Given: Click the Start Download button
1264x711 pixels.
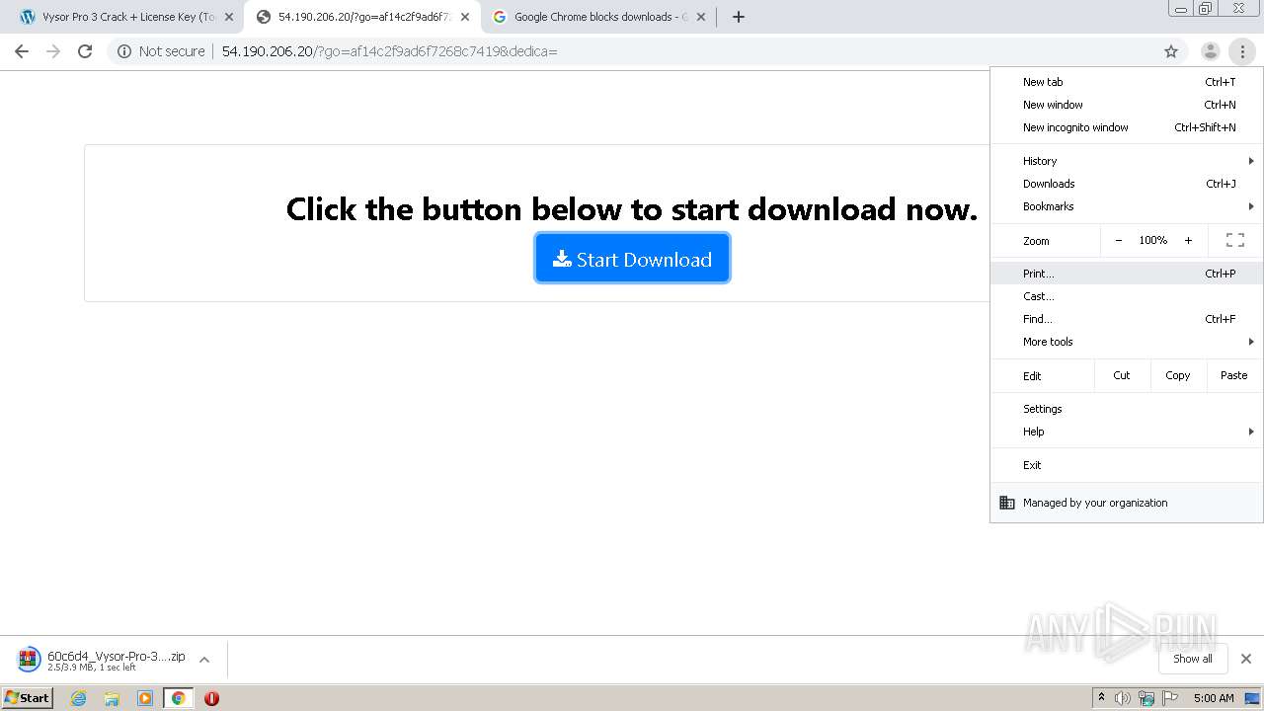Looking at the screenshot, I should (632, 259).
